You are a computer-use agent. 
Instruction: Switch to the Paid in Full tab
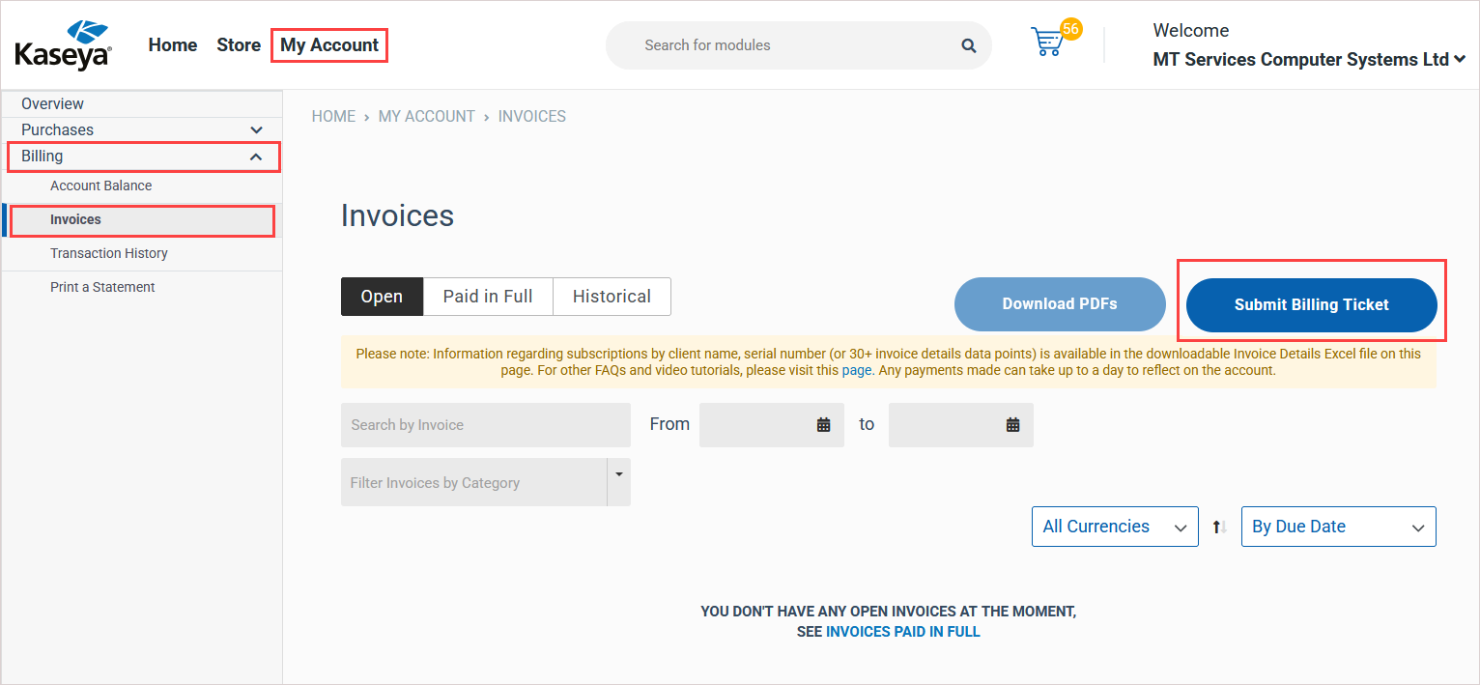tap(488, 297)
